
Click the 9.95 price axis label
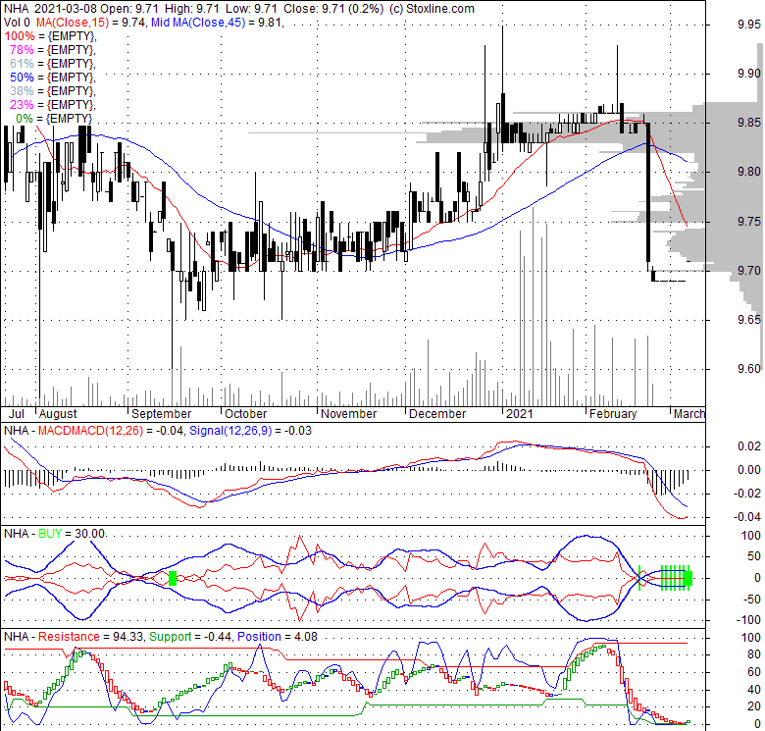(x=749, y=25)
